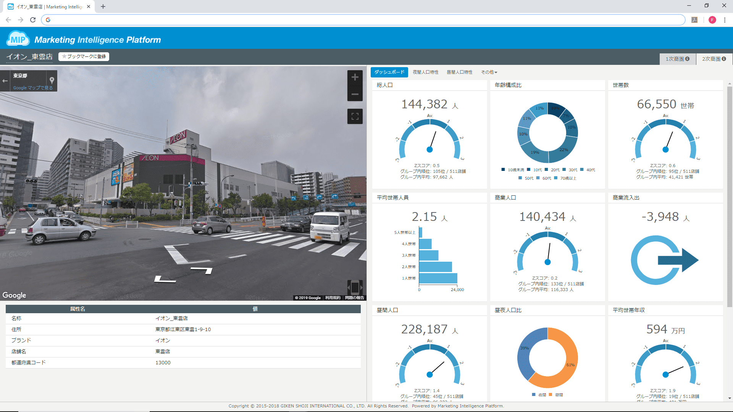Select the ダッシュボード tab

tap(389, 72)
